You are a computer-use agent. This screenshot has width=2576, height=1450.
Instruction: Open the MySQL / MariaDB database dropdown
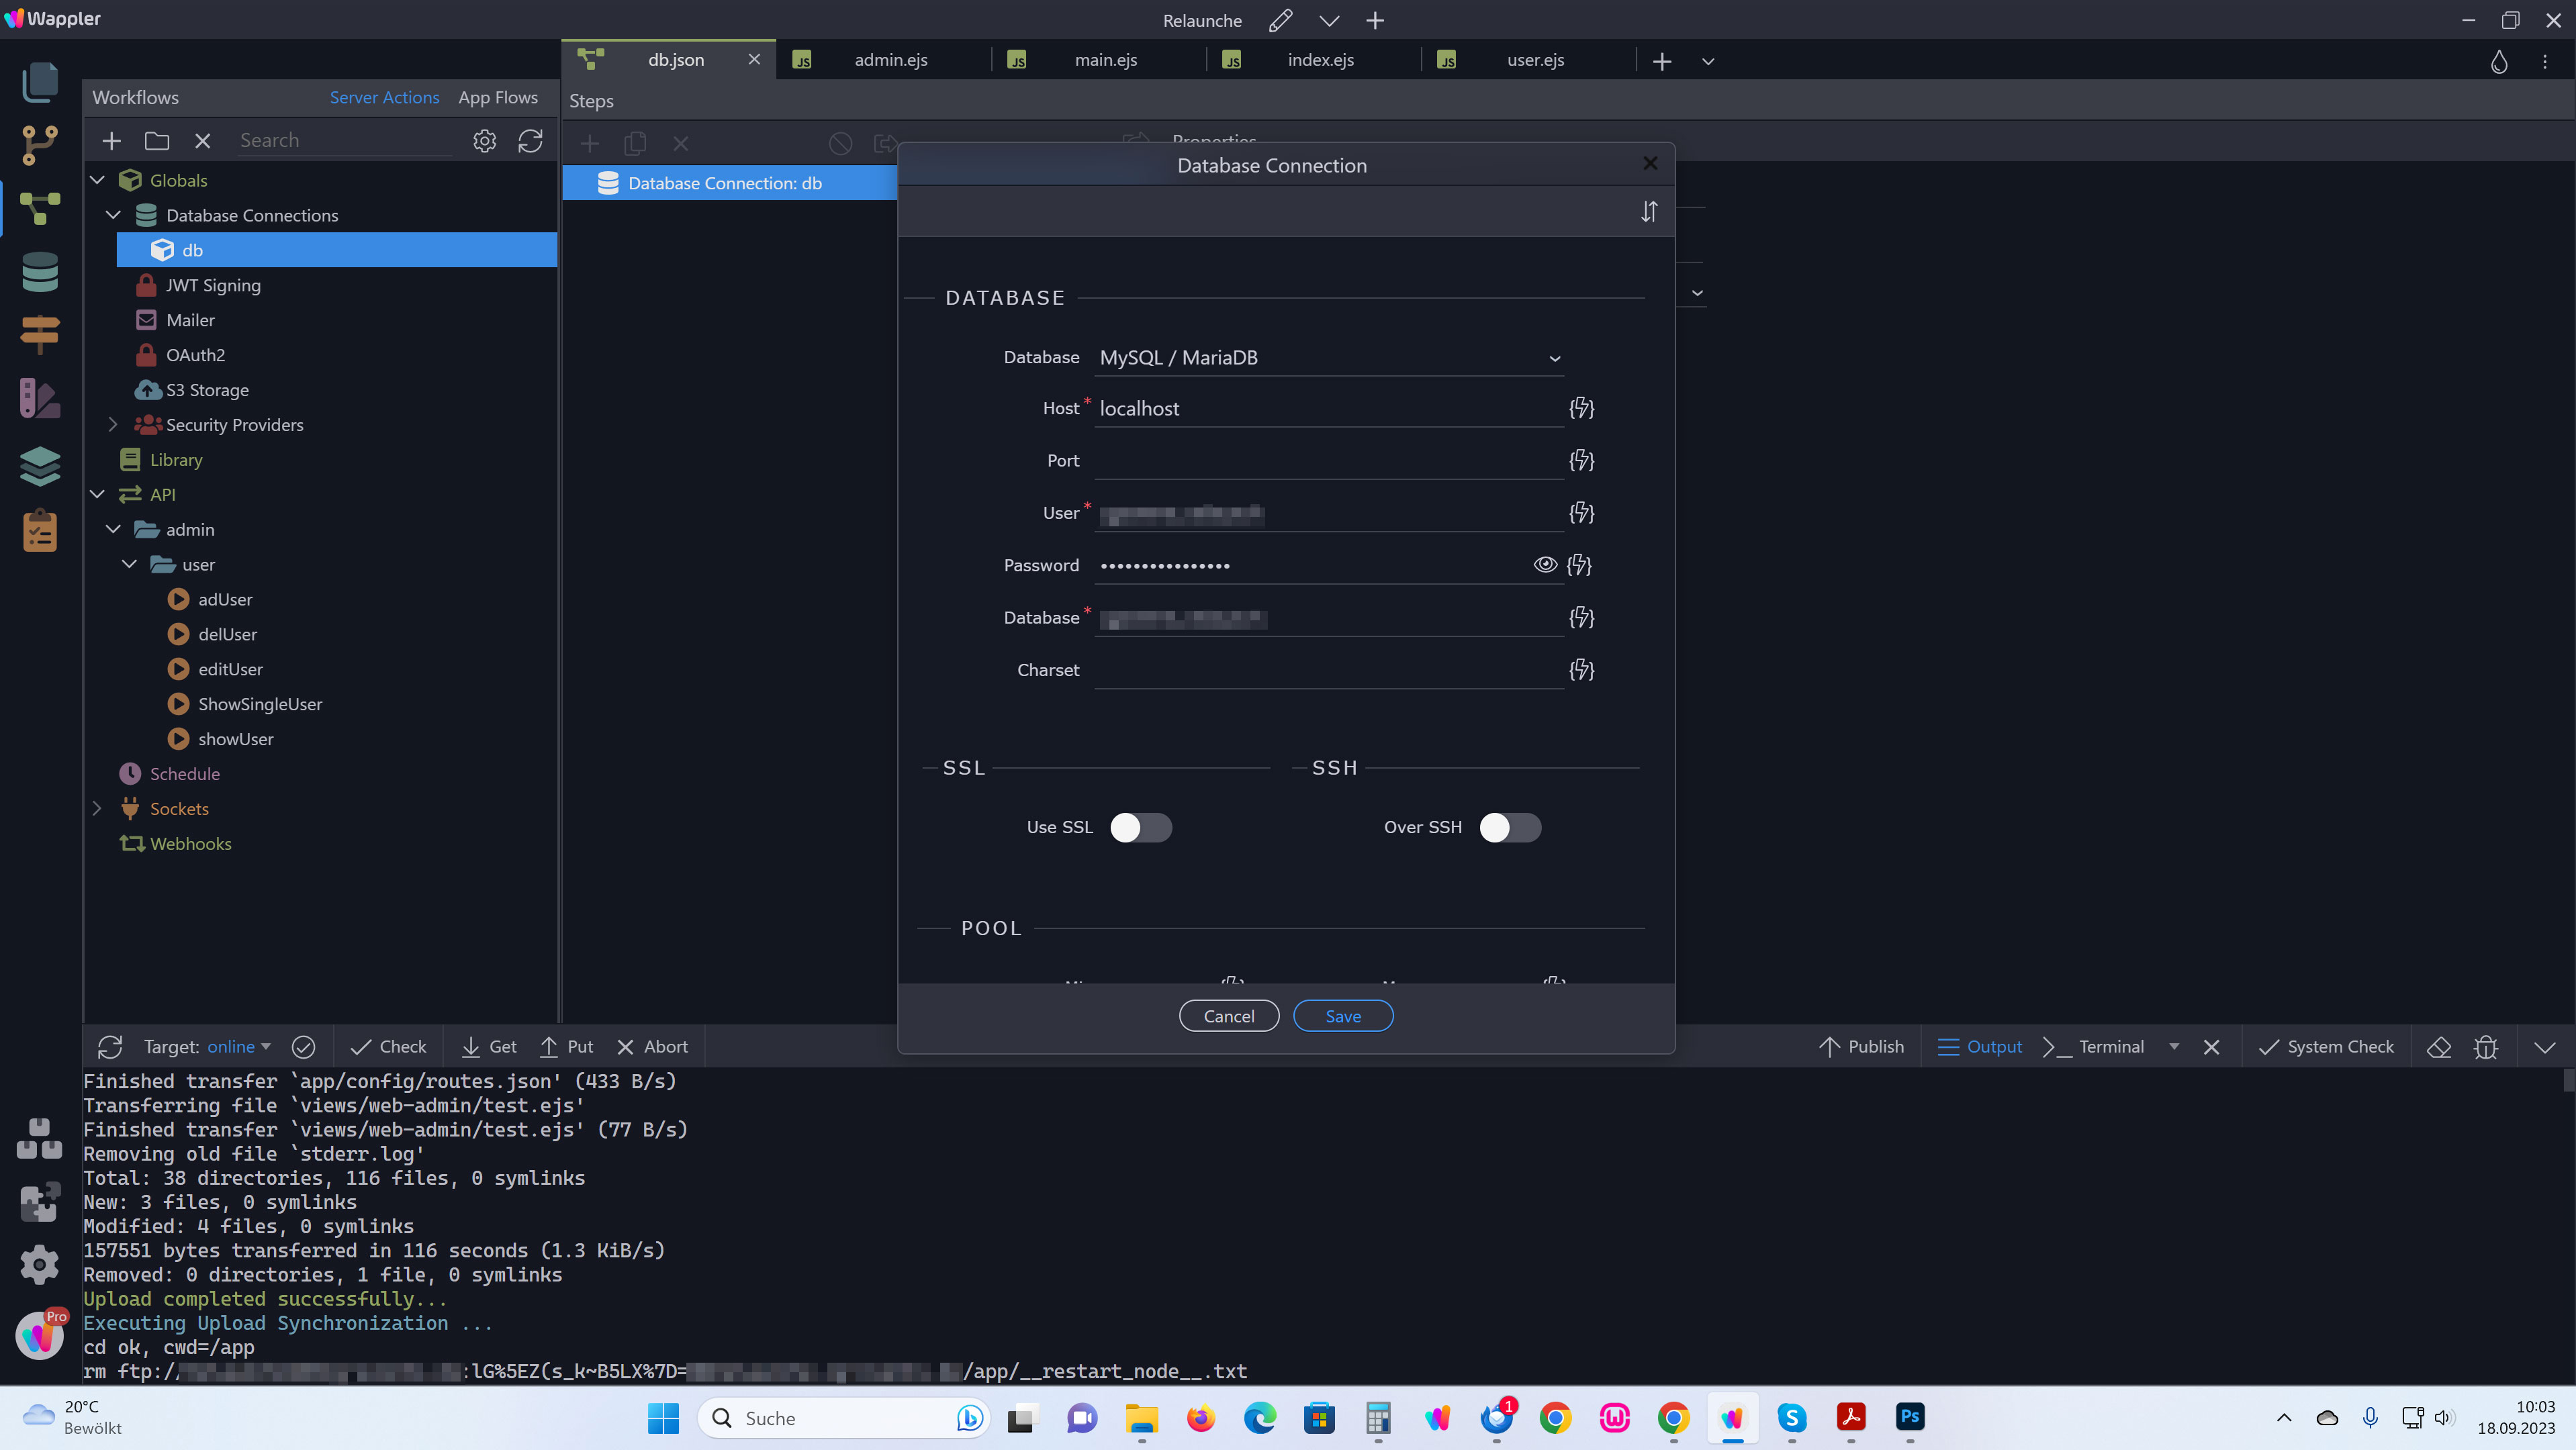point(1328,358)
